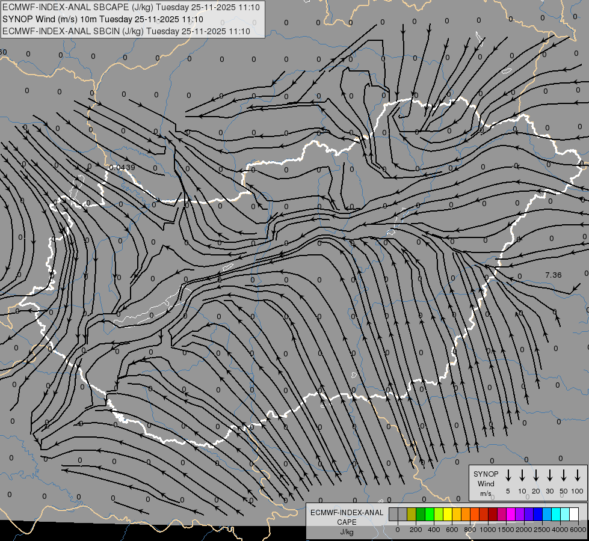The width and height of the screenshot is (589, 541).
Task: Click the 50 m/s wind arrow in legend
Action: coord(564,475)
